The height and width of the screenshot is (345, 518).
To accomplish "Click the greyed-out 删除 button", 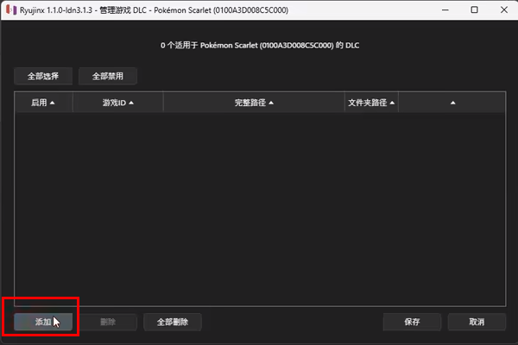I will [x=108, y=322].
